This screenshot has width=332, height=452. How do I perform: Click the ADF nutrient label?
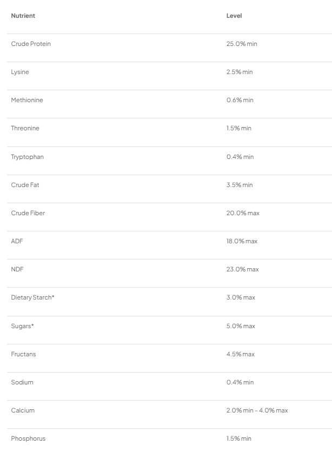point(17,241)
